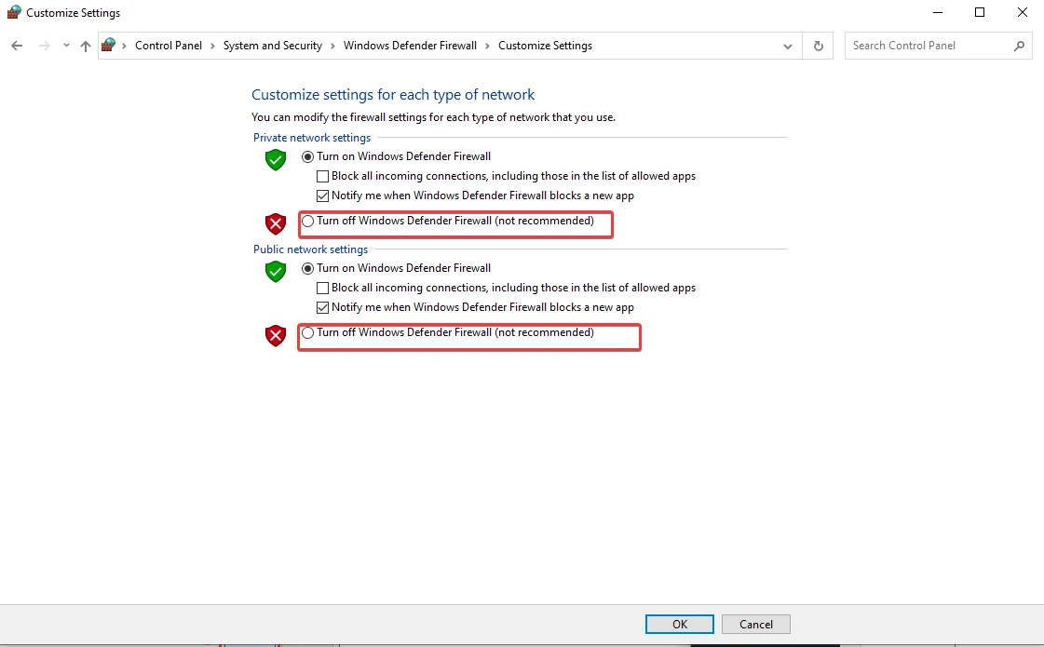Maximize the Customize Settings window
The width and height of the screenshot is (1044, 647).
tap(980, 12)
